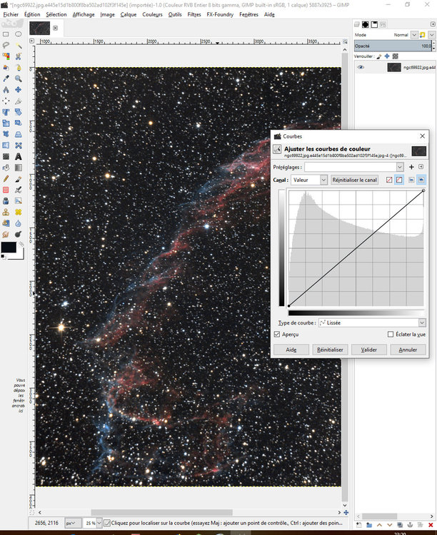
Task: Select the Clone stamp tool
Action: [x=6, y=213]
